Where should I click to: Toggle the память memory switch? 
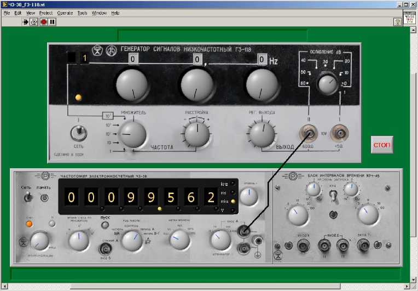click(x=44, y=198)
